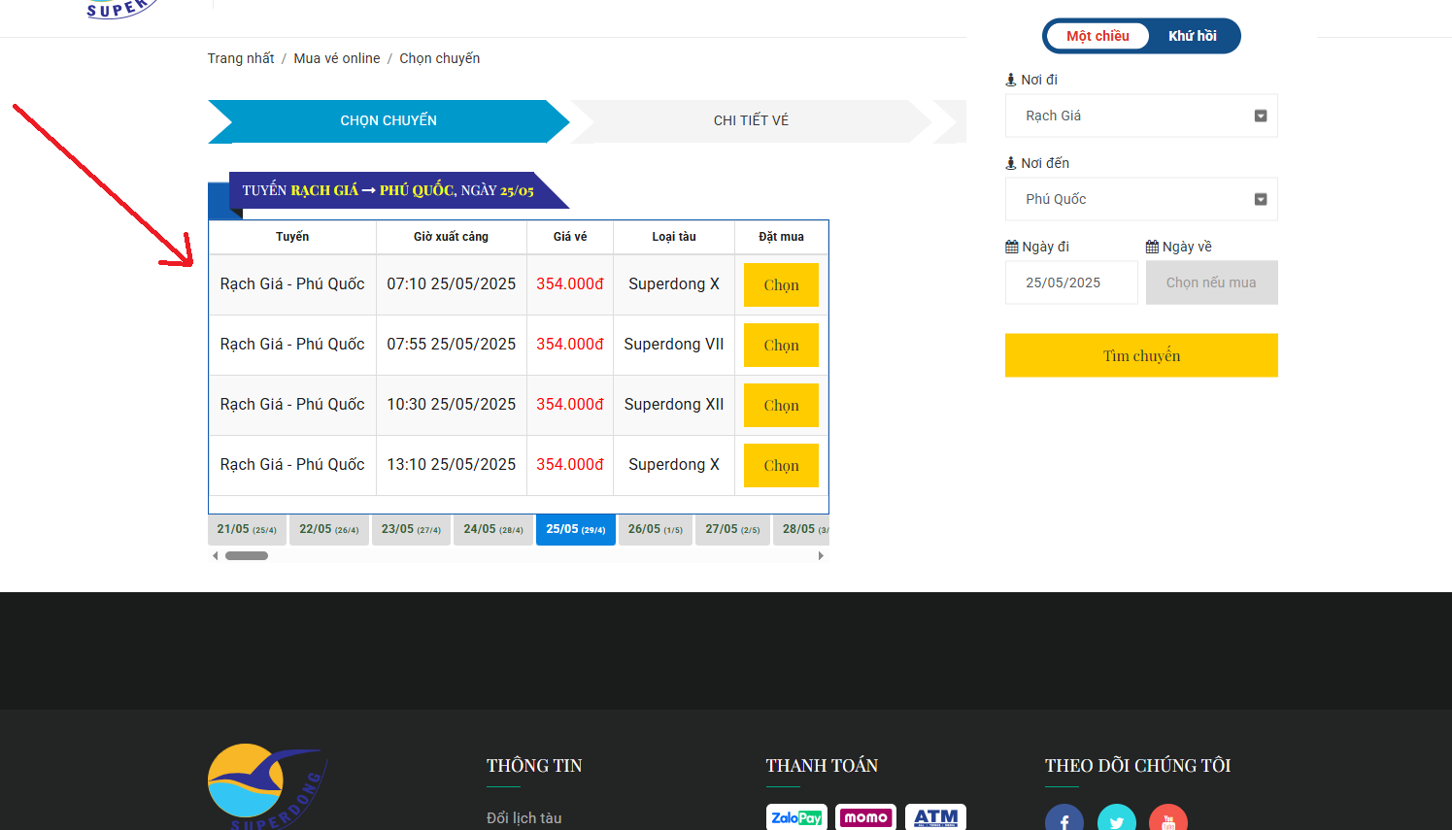1452x830 pixels.
Task: Click the date tabs horizontal scrollbar thumb
Action: [x=247, y=556]
